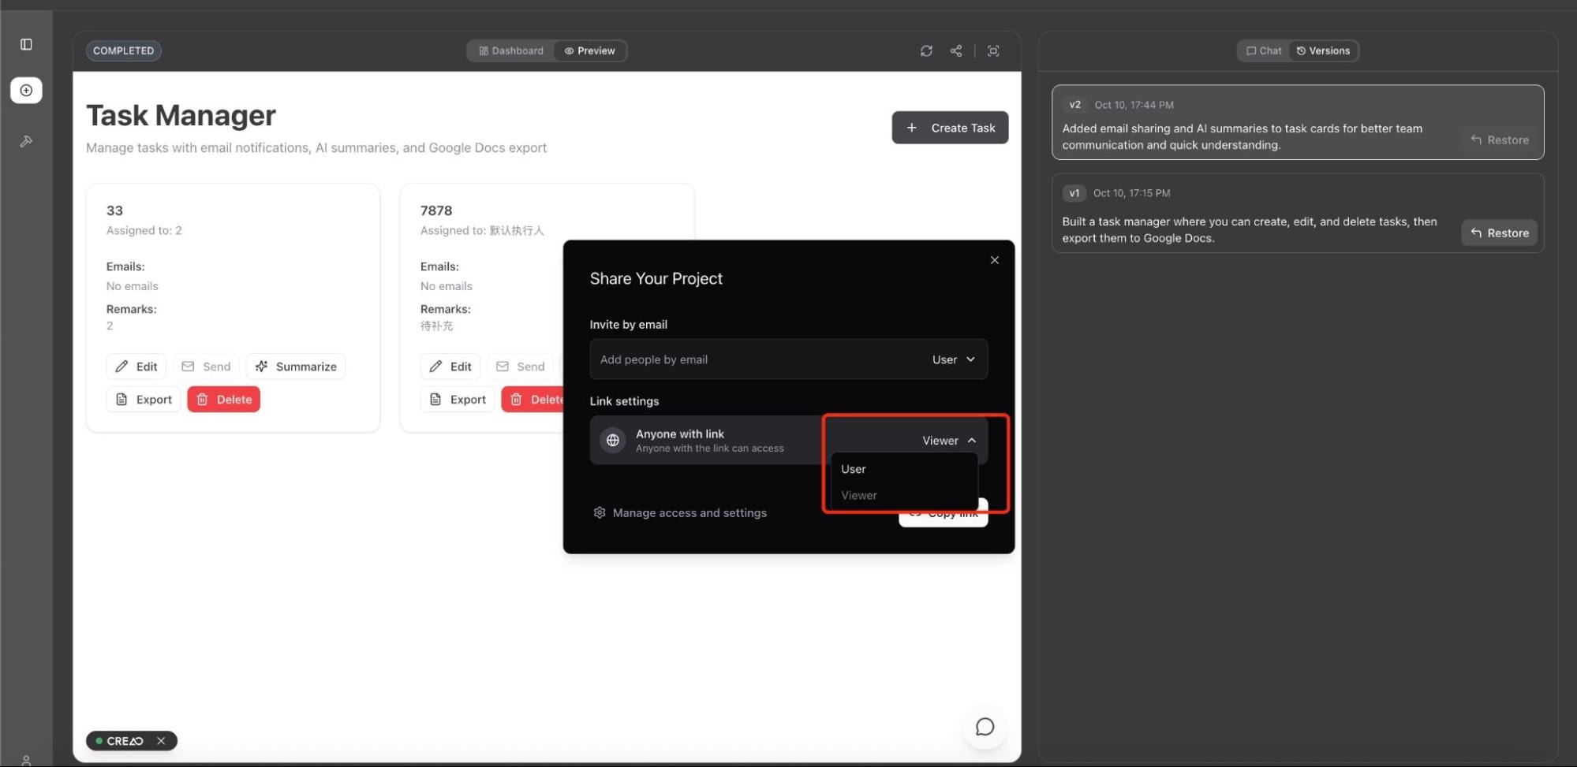Edit task 33

coord(136,367)
